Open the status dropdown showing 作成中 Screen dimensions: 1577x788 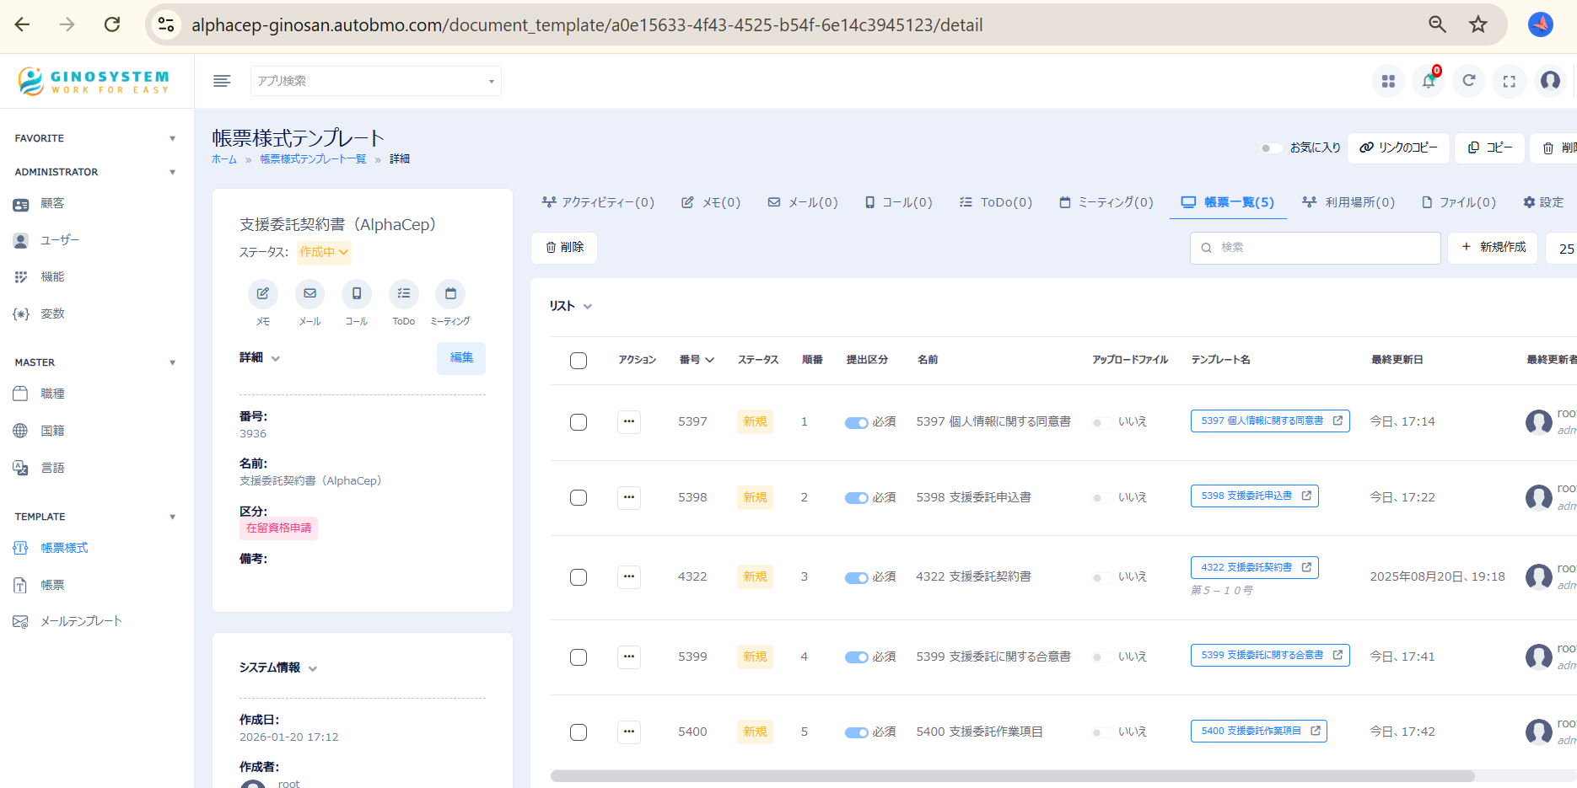(x=324, y=252)
